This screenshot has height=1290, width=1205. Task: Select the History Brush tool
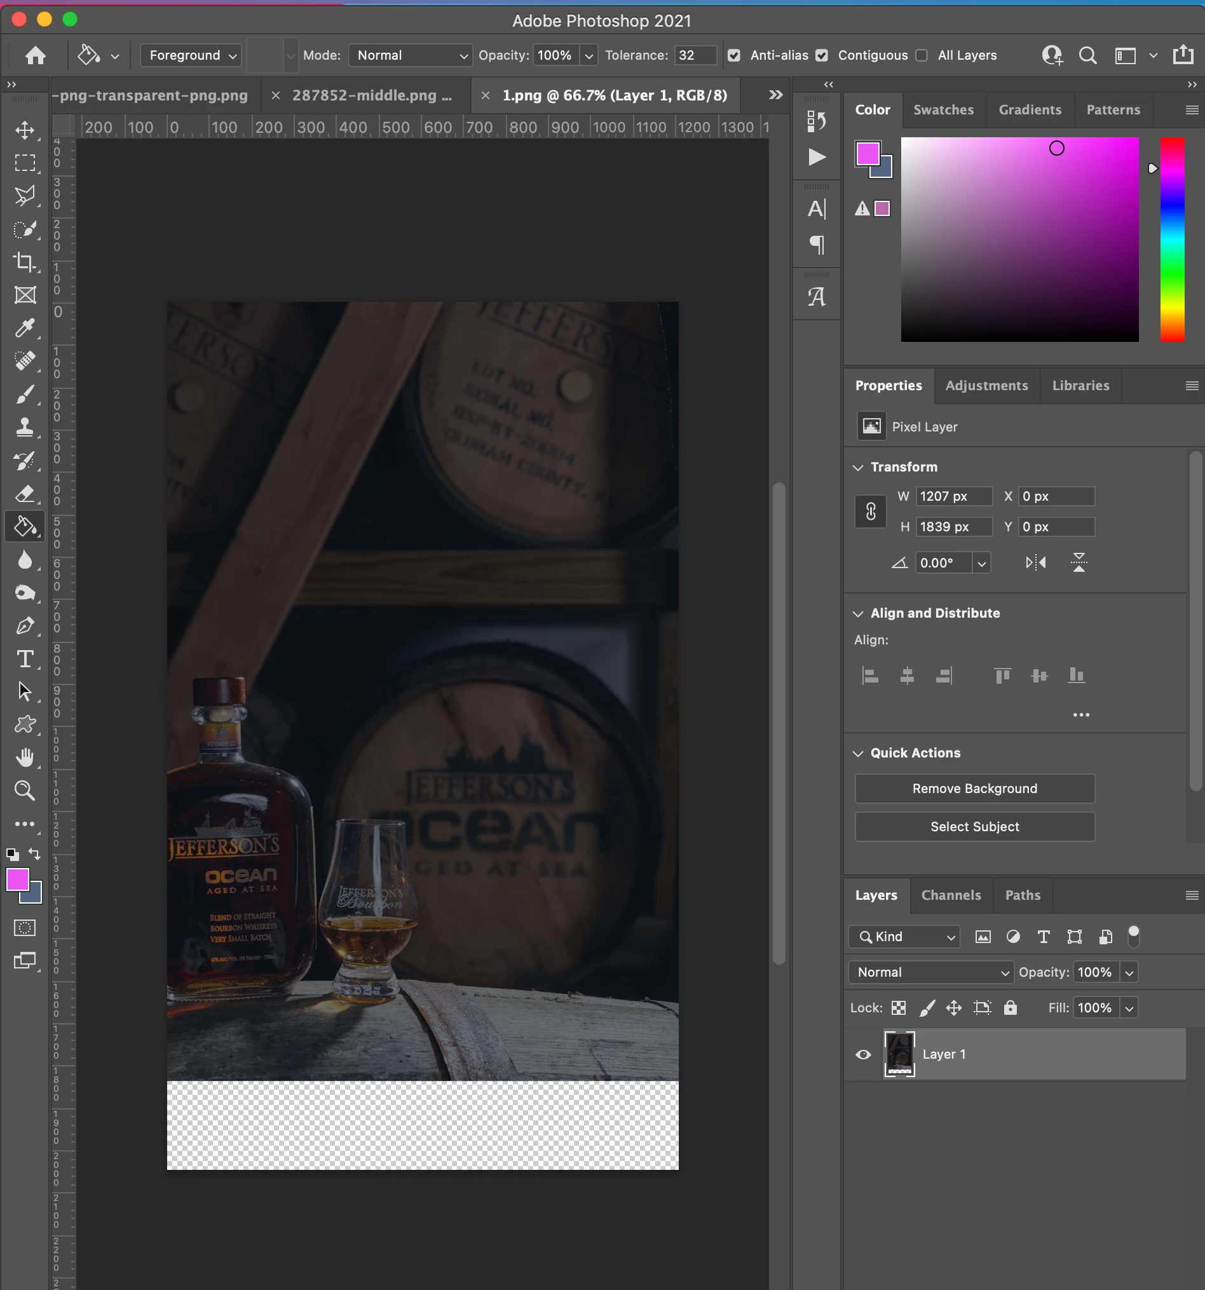coord(25,461)
